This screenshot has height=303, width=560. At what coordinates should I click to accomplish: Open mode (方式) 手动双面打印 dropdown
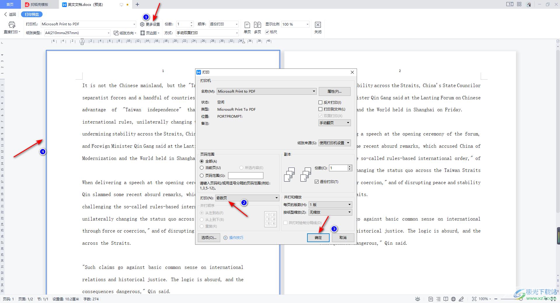(x=207, y=33)
